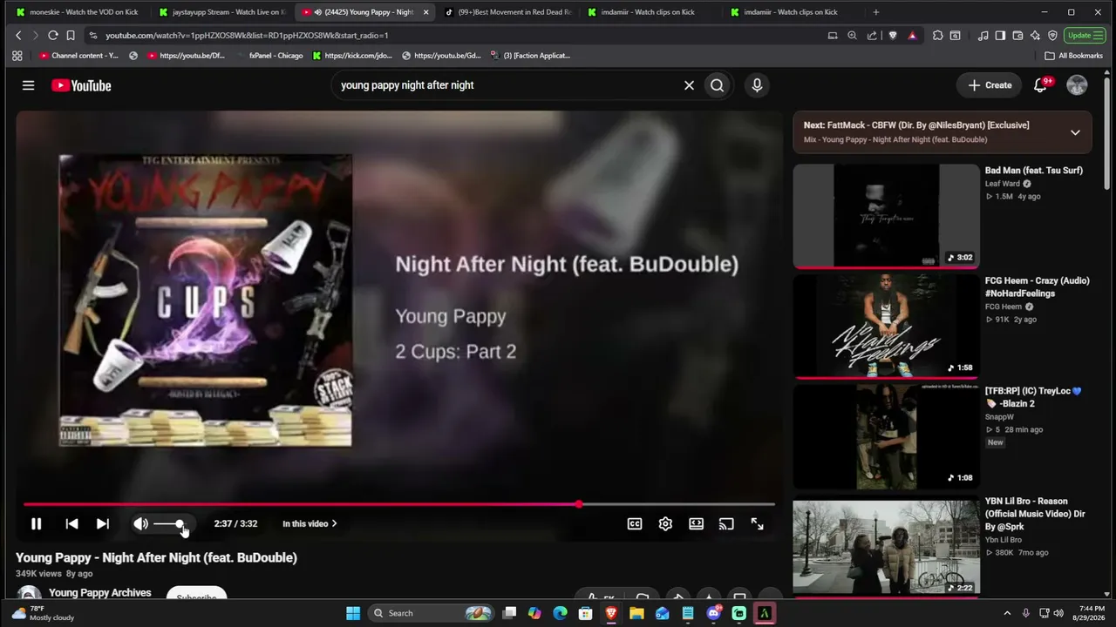Start voice search with the microphone
Screen dimensions: 1116x627
(757, 85)
